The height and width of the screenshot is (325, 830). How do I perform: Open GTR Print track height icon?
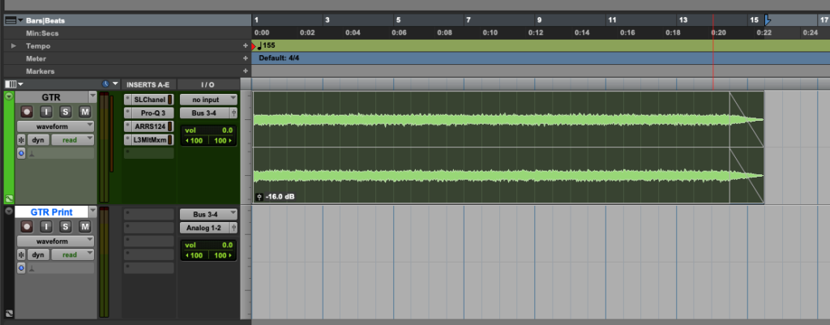click(8, 314)
